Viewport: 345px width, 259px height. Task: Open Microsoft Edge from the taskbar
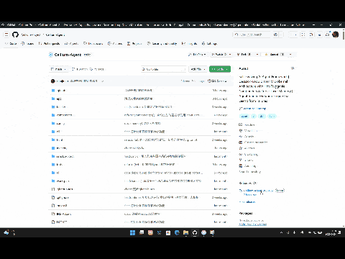(x=177, y=232)
